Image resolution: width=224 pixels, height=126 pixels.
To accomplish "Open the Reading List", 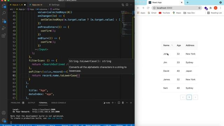I will [215, 13].
